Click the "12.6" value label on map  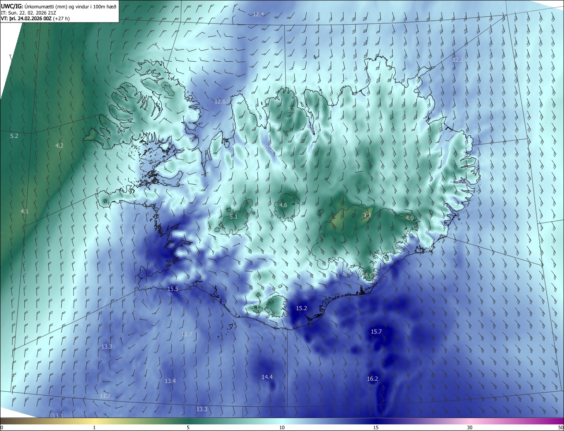(220, 101)
